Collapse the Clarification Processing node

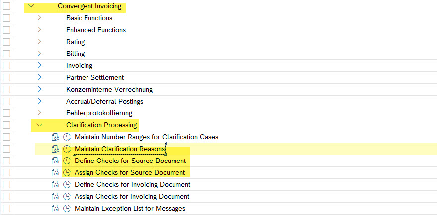(39, 125)
